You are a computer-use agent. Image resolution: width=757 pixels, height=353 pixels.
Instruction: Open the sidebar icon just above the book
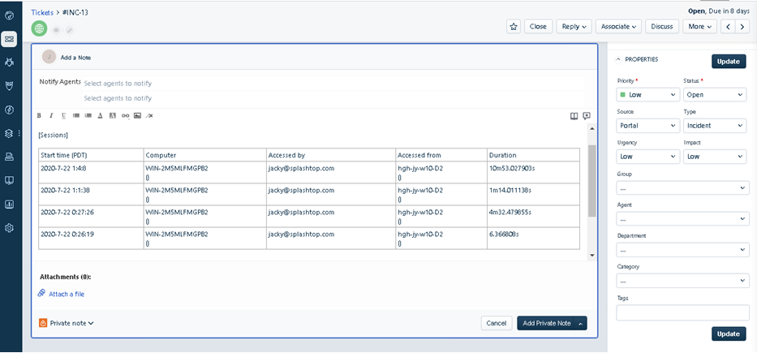click(x=9, y=157)
